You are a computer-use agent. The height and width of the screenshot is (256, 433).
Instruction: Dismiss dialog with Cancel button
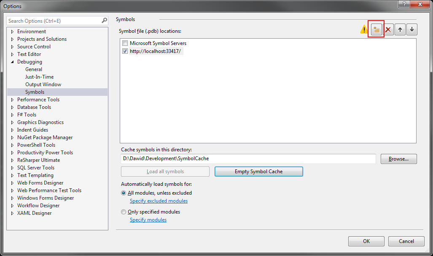coord(406,241)
